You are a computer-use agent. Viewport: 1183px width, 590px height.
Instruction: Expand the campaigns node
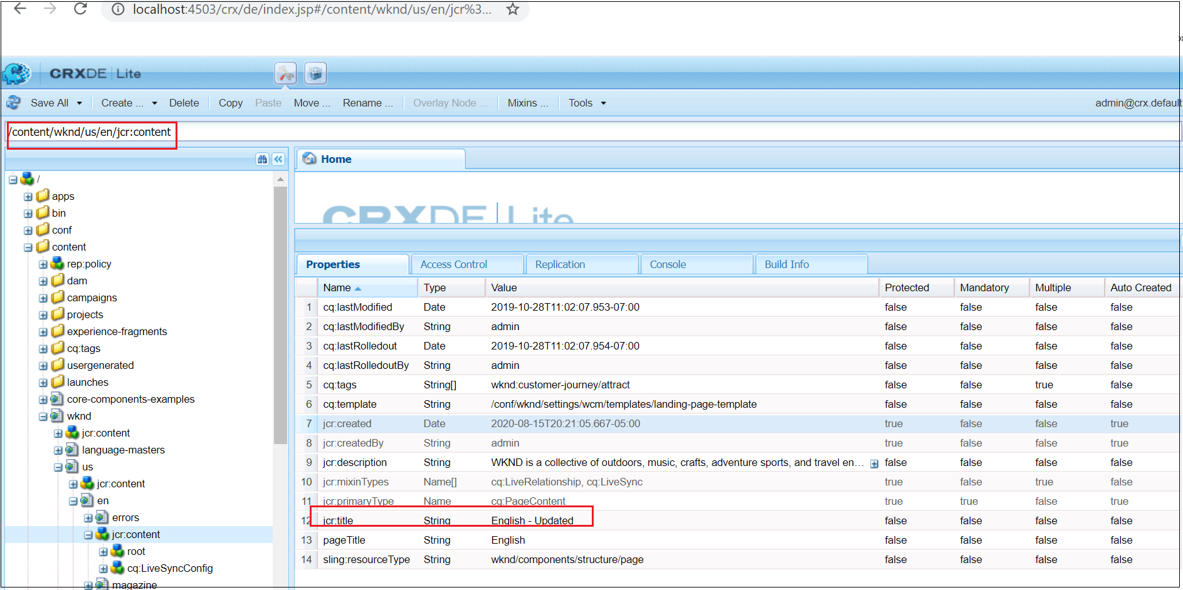tap(43, 298)
